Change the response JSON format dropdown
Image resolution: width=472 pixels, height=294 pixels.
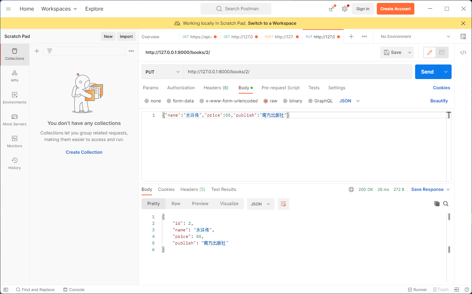pyautogui.click(x=261, y=204)
